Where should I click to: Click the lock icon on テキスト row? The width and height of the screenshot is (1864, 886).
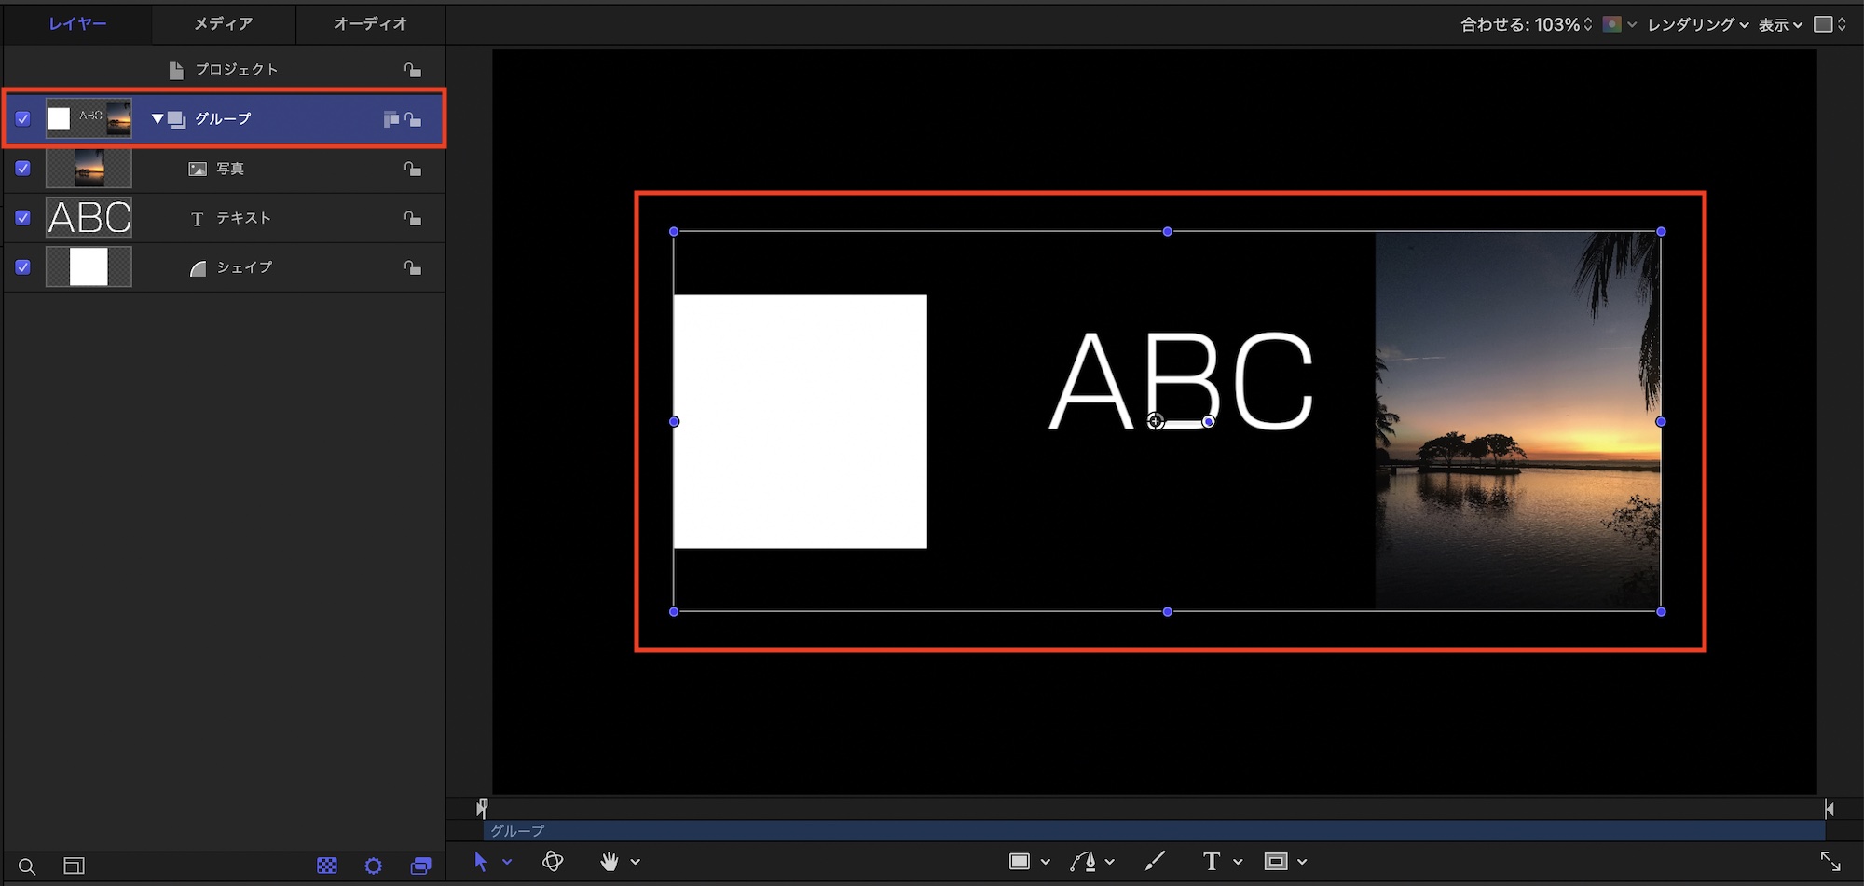(x=412, y=218)
